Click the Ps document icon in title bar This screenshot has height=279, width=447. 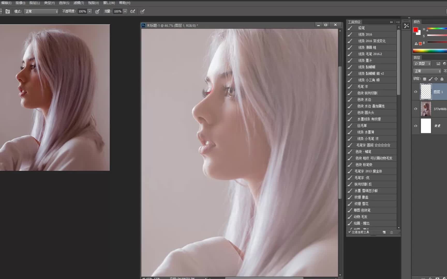[143, 25]
